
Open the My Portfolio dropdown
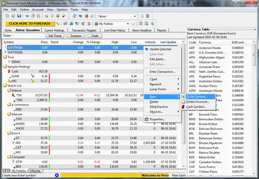[128, 24]
